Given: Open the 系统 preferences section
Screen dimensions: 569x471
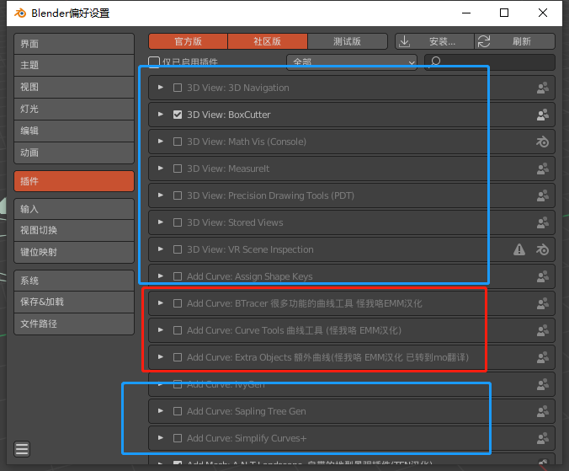Looking at the screenshot, I should tap(74, 281).
